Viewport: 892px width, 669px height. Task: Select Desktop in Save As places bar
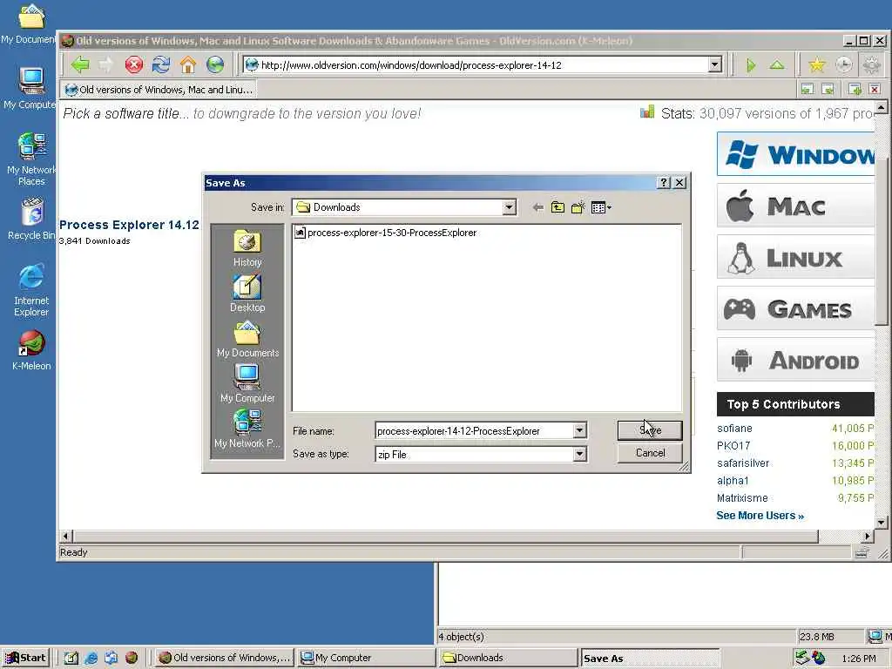coord(247,294)
